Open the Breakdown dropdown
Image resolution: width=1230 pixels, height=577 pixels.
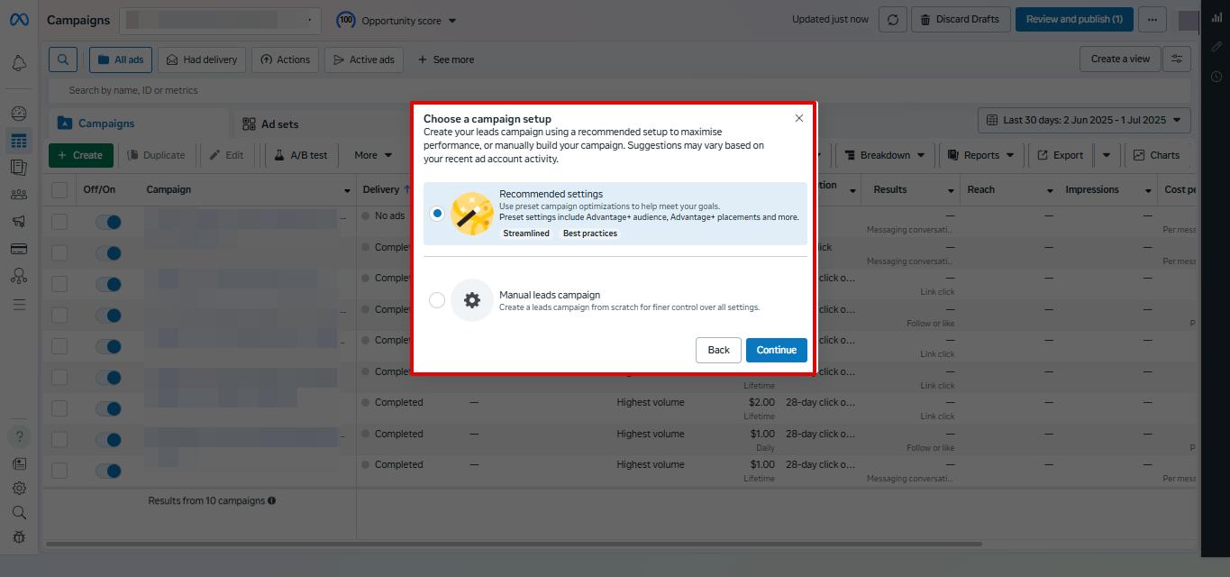pyautogui.click(x=885, y=155)
